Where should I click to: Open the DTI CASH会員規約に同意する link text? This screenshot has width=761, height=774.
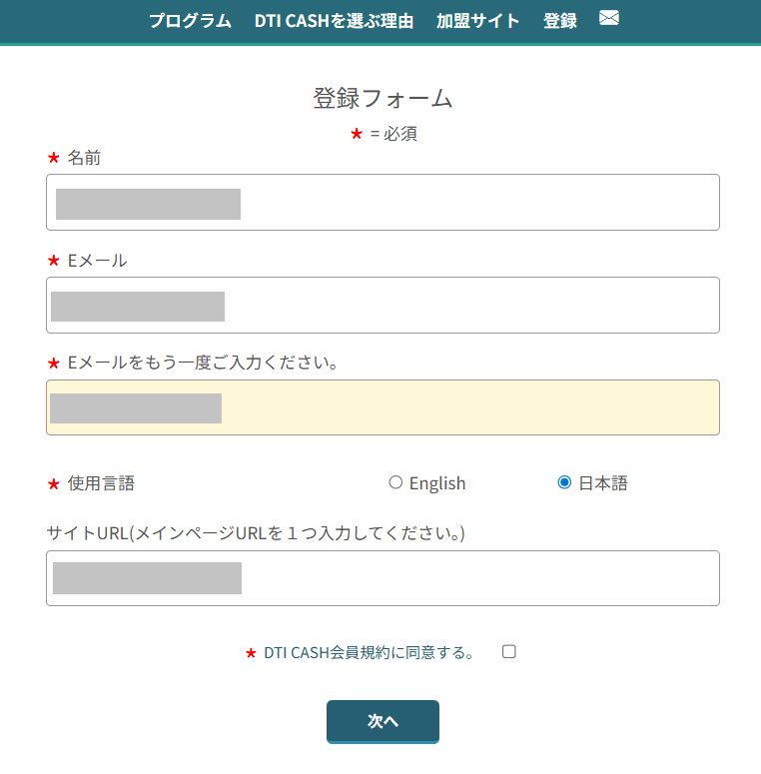[x=368, y=653]
